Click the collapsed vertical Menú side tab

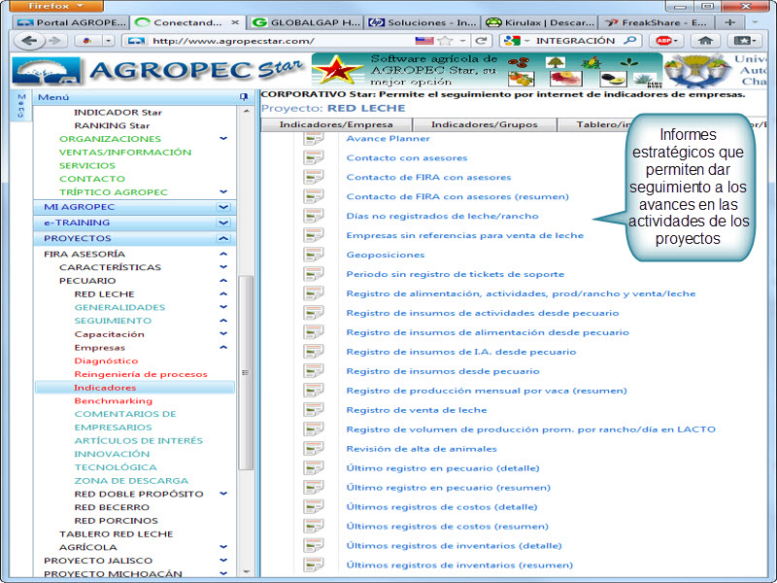[20, 105]
